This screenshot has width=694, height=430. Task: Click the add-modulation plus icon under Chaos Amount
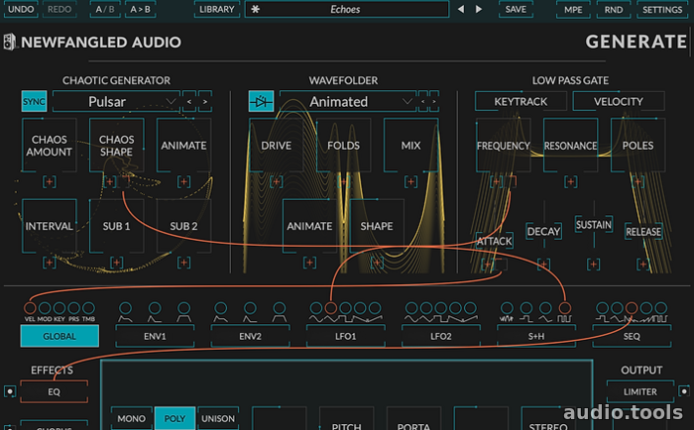49,182
